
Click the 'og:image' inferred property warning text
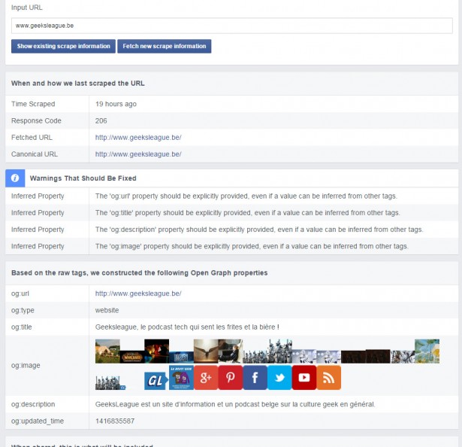[252, 246]
